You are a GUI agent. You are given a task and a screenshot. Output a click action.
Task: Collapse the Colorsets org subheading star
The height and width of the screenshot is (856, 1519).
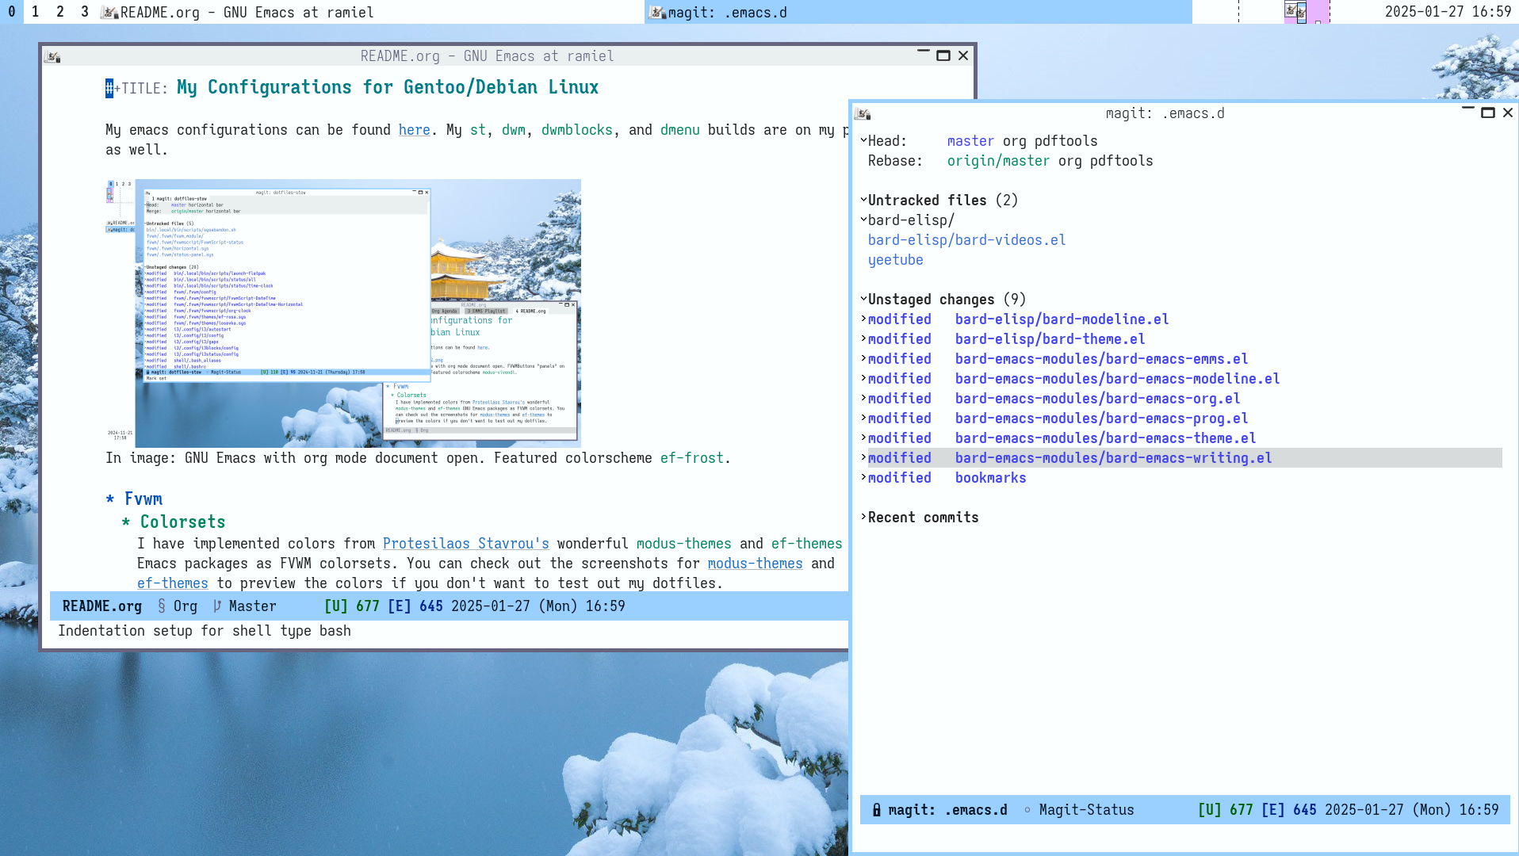[x=126, y=522]
